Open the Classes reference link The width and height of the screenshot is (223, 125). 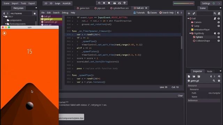(152, 13)
